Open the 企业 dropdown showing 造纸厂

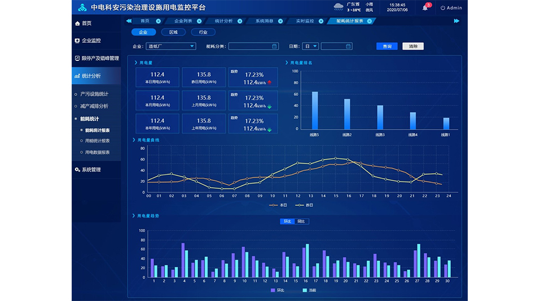(171, 46)
